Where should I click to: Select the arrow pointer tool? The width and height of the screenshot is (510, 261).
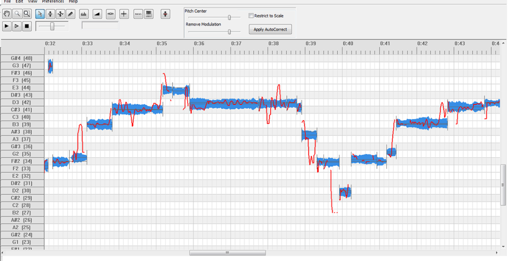40,14
